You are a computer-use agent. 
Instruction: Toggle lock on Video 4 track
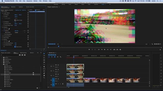(51, 66)
